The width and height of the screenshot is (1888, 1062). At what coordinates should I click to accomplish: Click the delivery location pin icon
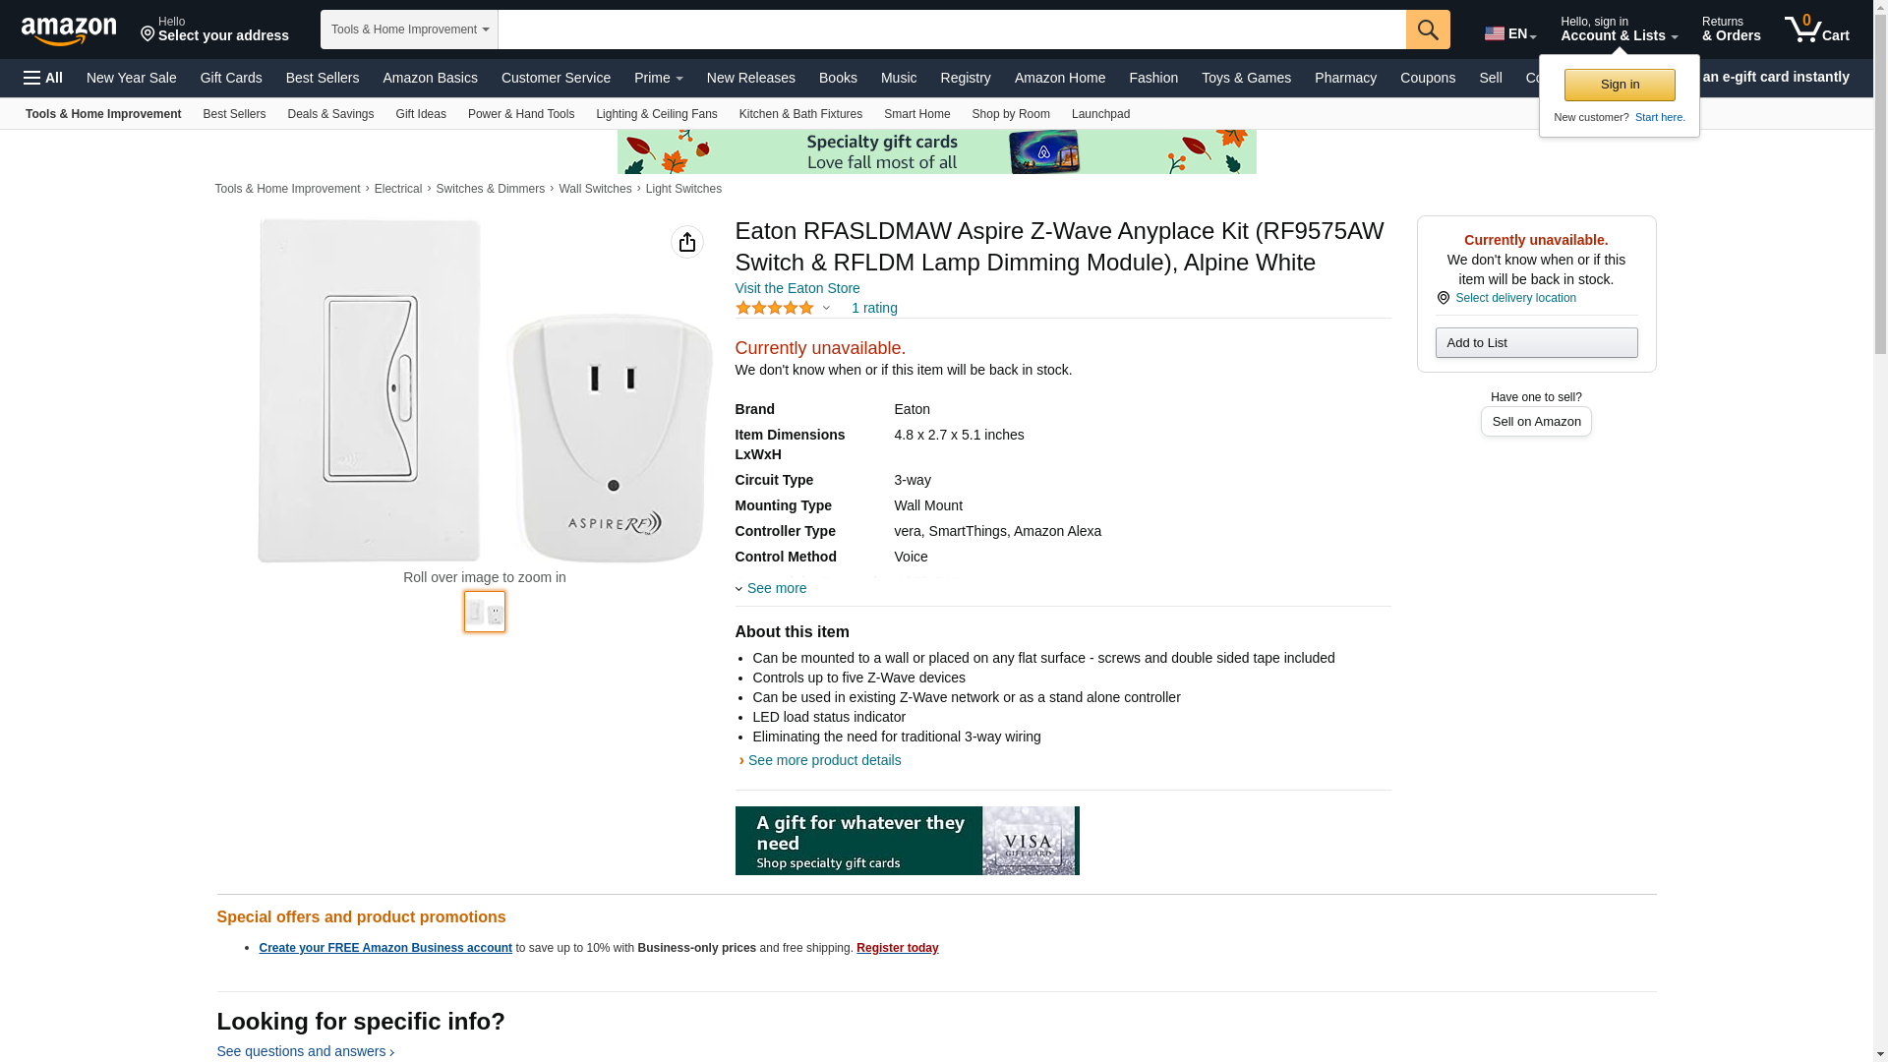click(1443, 298)
